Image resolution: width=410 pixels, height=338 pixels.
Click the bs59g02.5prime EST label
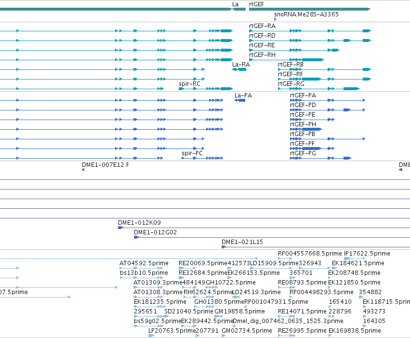click(x=158, y=322)
